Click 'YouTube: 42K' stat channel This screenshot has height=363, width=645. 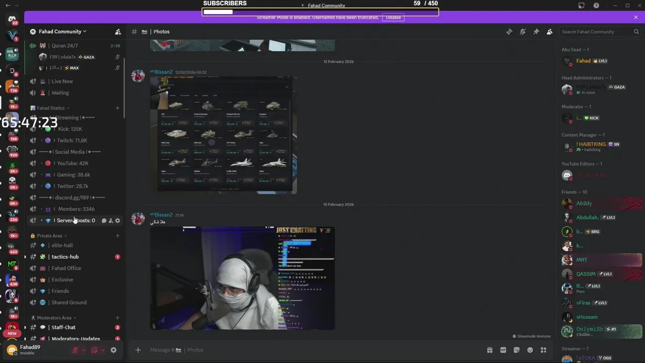coord(75,163)
